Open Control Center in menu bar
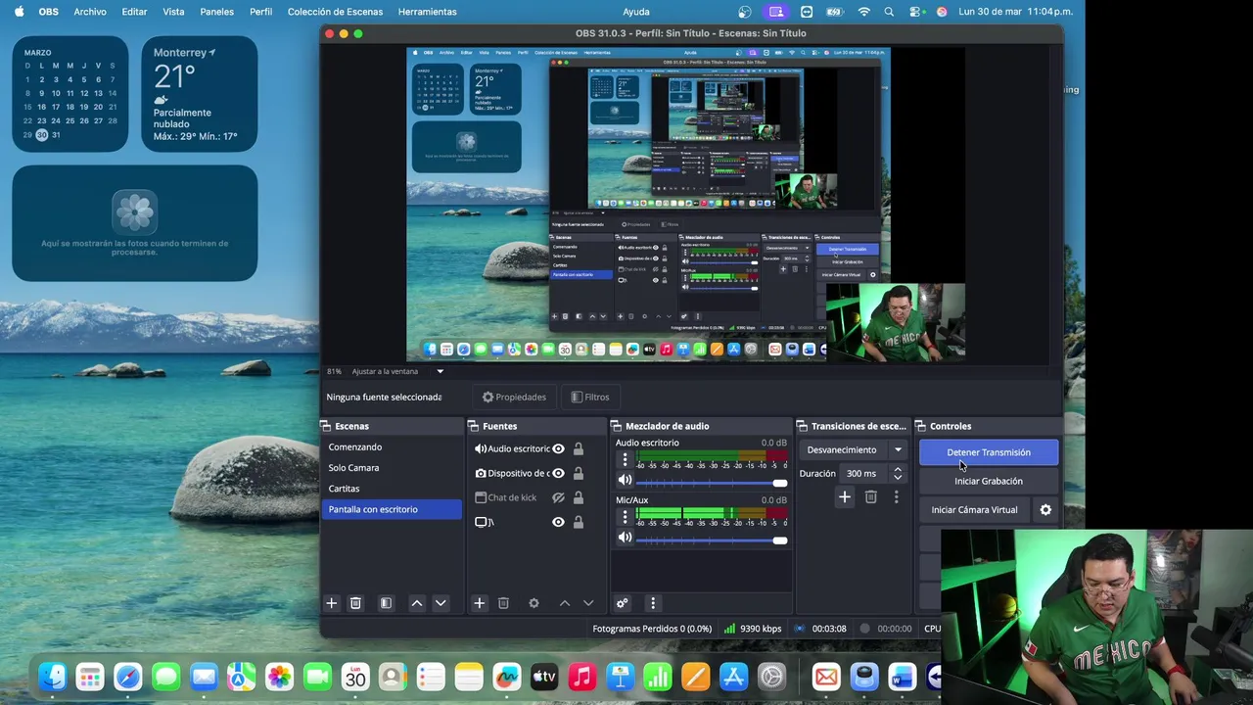The width and height of the screenshot is (1253, 705). (915, 12)
